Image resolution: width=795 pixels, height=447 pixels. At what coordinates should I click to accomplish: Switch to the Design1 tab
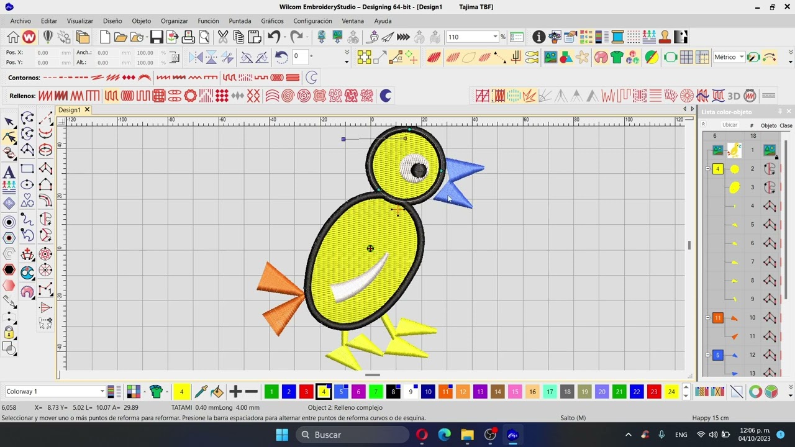tap(69, 110)
